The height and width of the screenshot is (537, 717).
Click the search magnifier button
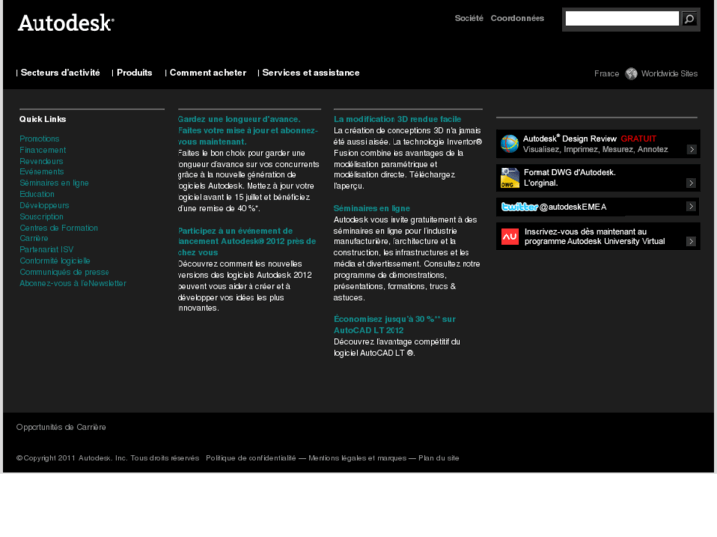click(x=689, y=19)
